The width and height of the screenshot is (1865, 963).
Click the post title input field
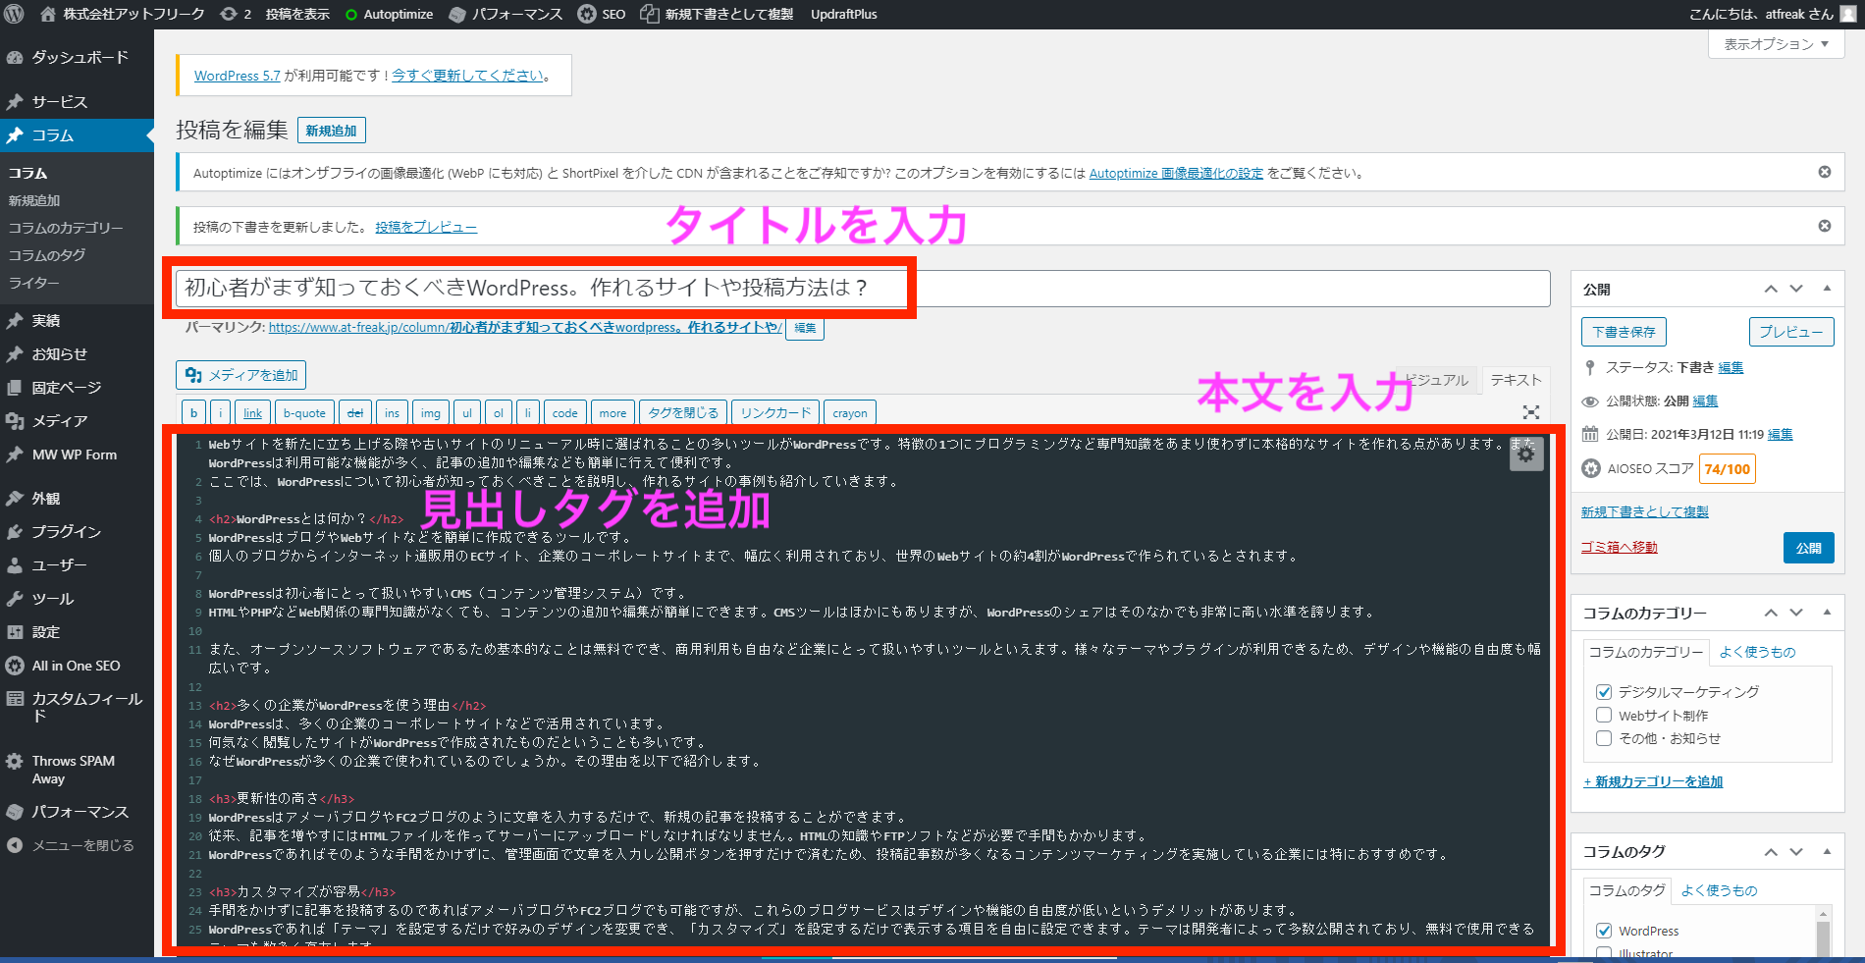[863, 288]
